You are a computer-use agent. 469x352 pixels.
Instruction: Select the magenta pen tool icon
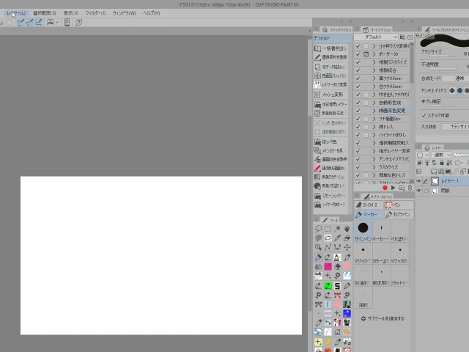[x=328, y=266]
